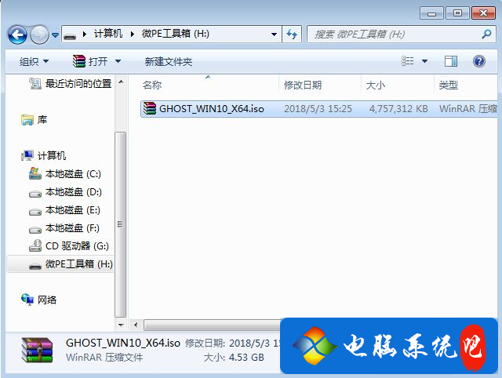Click the large WinRAR icon in details pane
The height and width of the screenshot is (378, 502).
pyautogui.click(x=37, y=351)
